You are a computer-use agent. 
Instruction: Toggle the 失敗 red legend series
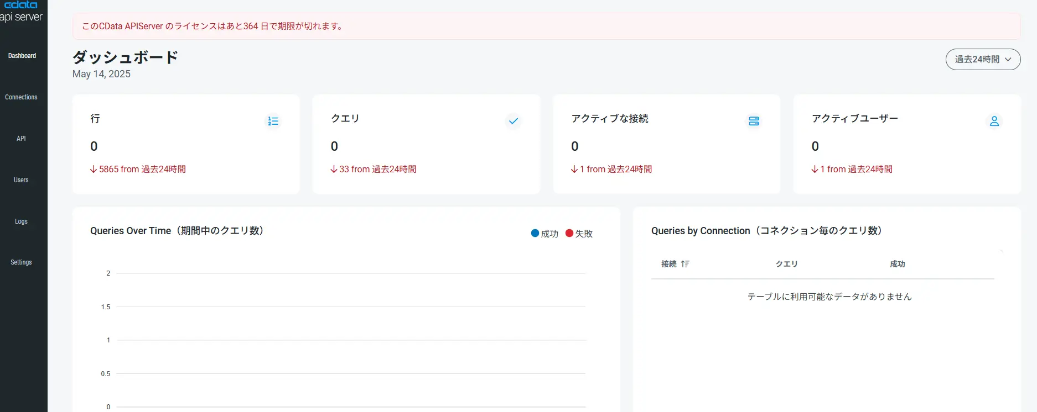click(579, 234)
